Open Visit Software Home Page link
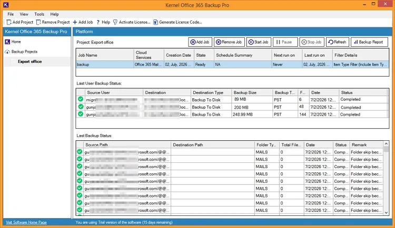 click(26, 222)
